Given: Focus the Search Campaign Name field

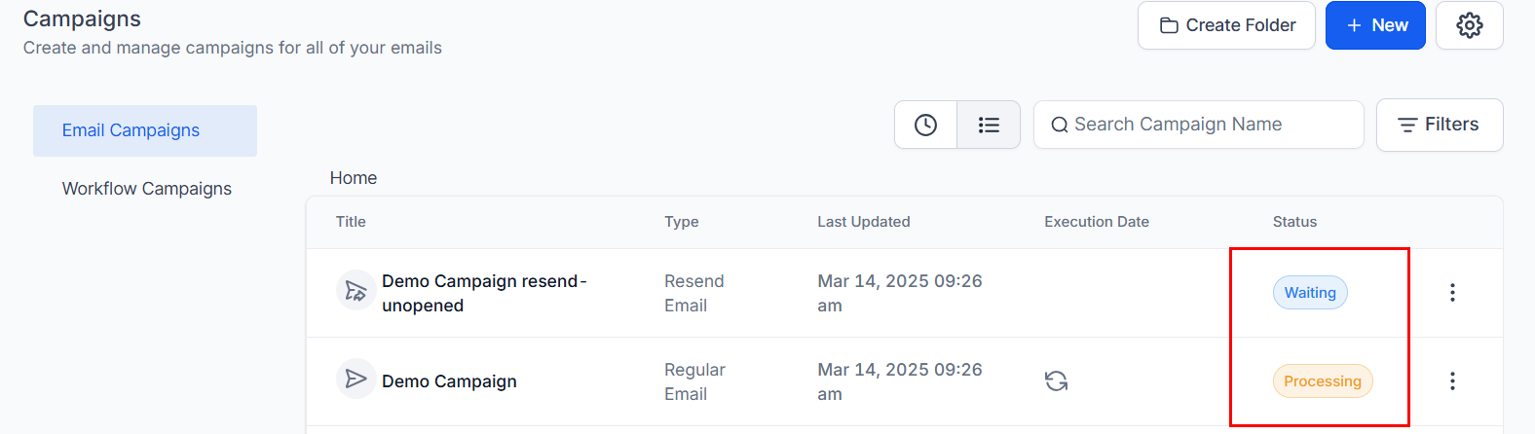Looking at the screenshot, I should [1198, 125].
